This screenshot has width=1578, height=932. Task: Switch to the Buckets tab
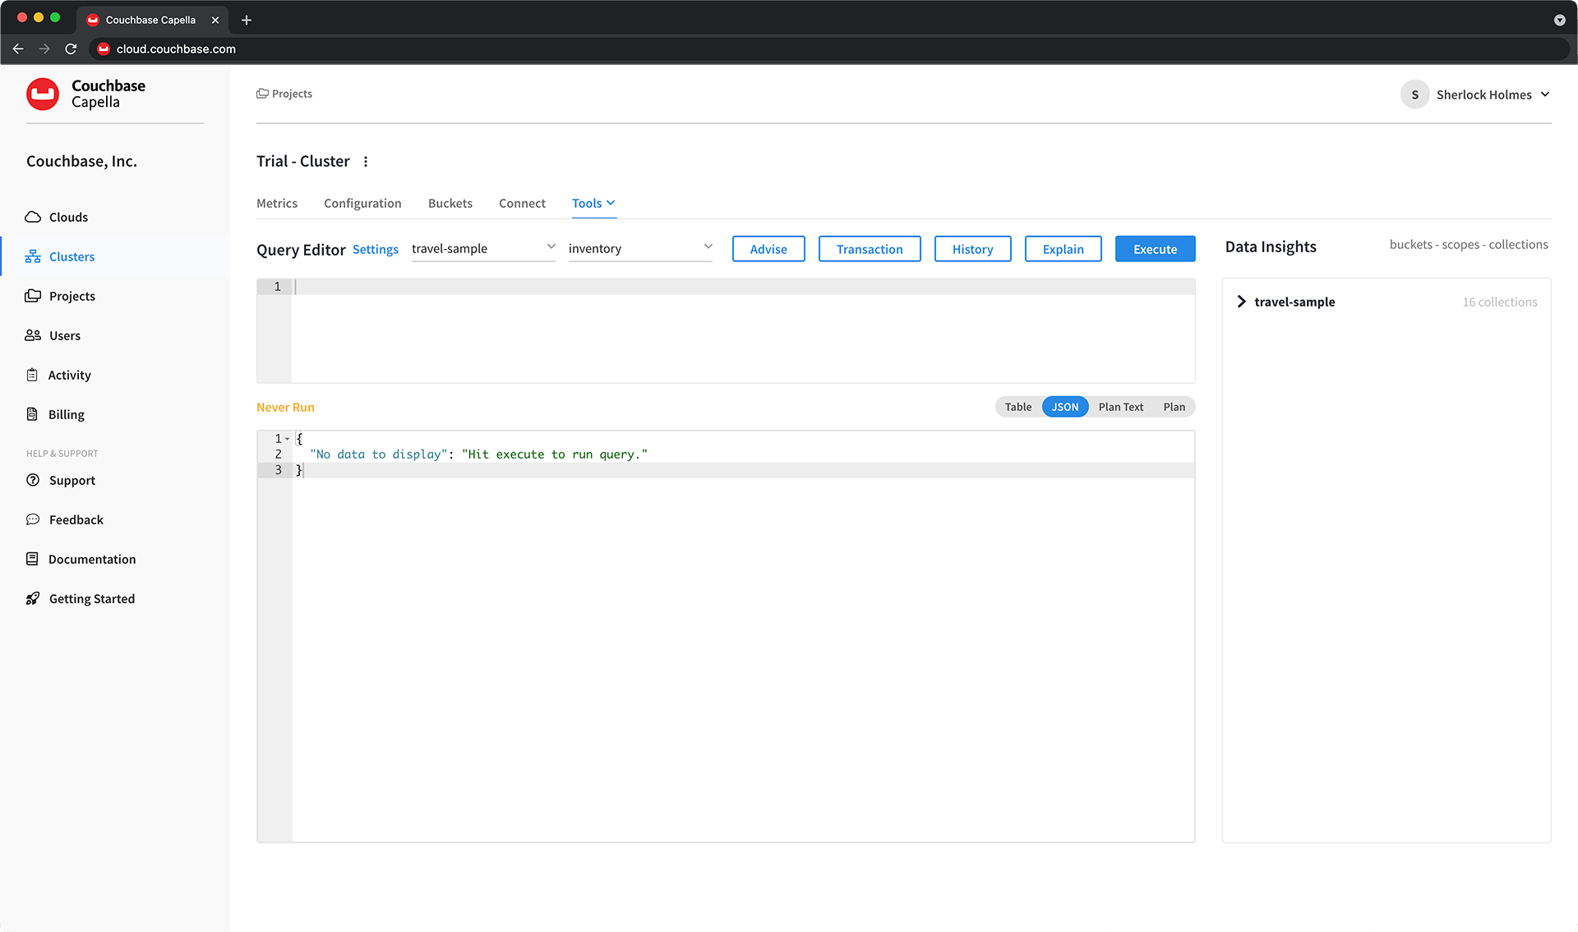[450, 203]
